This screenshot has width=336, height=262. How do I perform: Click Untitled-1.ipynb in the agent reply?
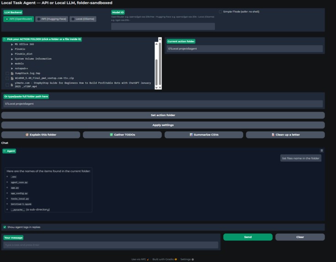21,204
